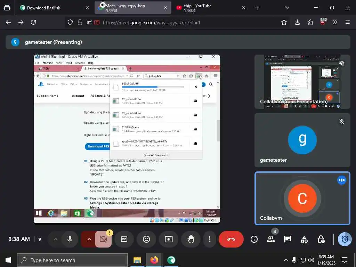Screen dimensions: 356x267
Task: Open the extensions puzzle icon
Action: pos(310,22)
